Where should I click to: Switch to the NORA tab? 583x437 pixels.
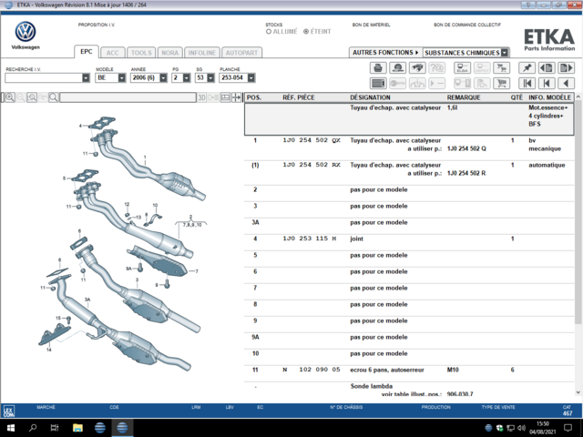[170, 53]
